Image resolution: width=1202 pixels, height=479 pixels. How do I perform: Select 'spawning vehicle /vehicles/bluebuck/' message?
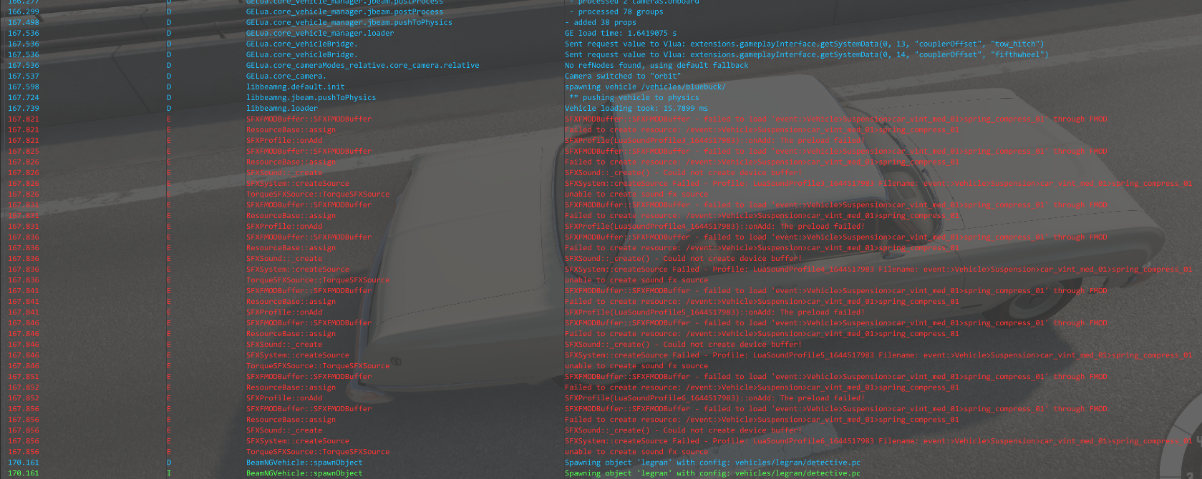[x=645, y=87]
